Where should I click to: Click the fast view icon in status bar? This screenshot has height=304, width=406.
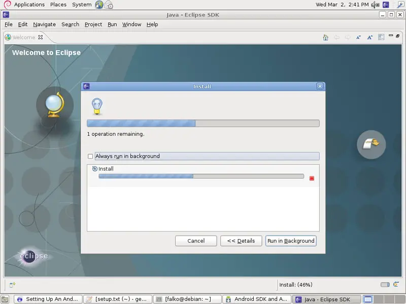pyautogui.click(x=12, y=285)
